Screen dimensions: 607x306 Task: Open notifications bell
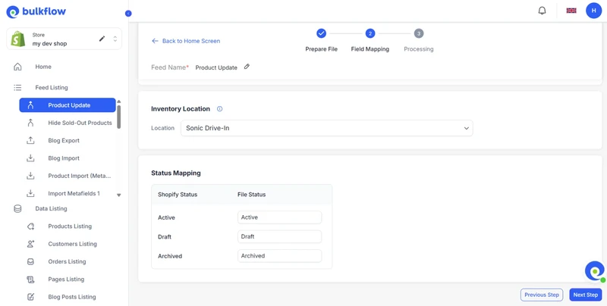[x=542, y=11]
